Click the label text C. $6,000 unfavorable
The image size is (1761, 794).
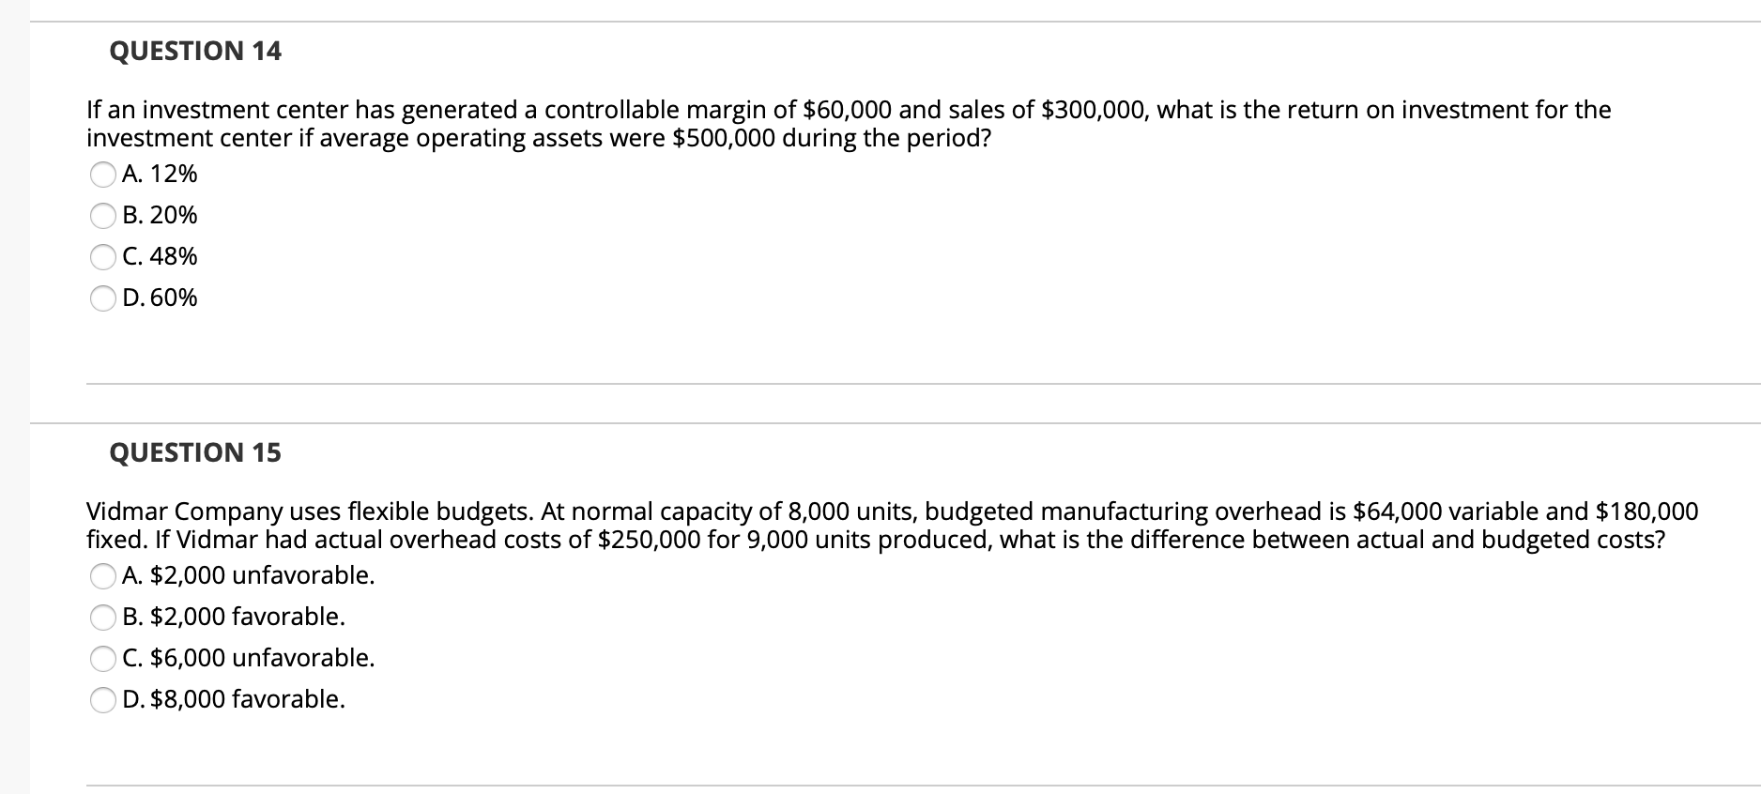[x=249, y=658]
